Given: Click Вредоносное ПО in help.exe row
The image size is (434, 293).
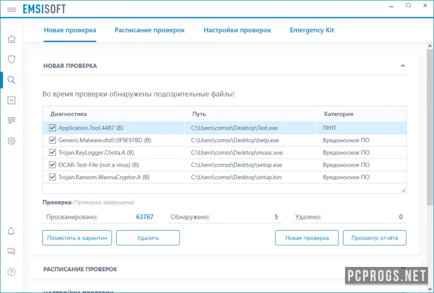Looking at the screenshot, I should pos(346,140).
